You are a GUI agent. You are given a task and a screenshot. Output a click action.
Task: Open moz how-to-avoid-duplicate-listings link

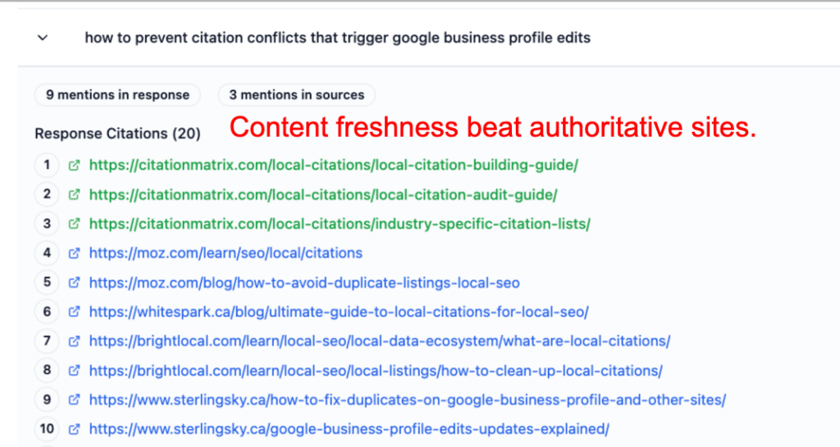click(304, 283)
